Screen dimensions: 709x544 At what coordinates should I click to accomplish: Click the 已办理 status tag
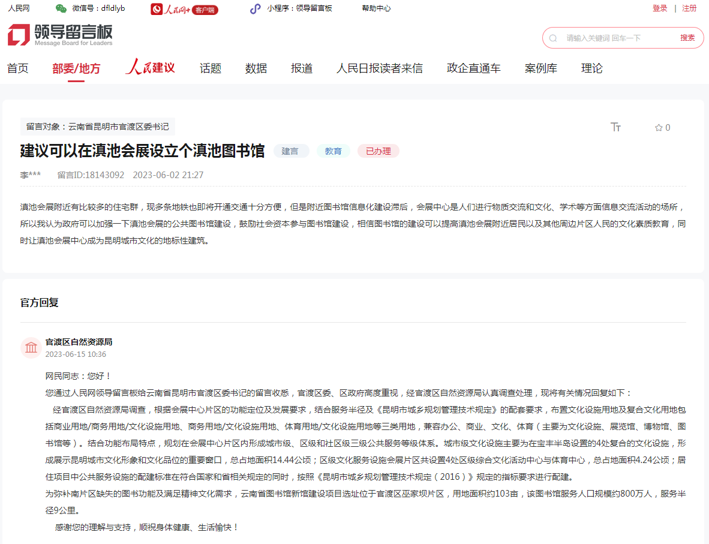[x=378, y=151]
